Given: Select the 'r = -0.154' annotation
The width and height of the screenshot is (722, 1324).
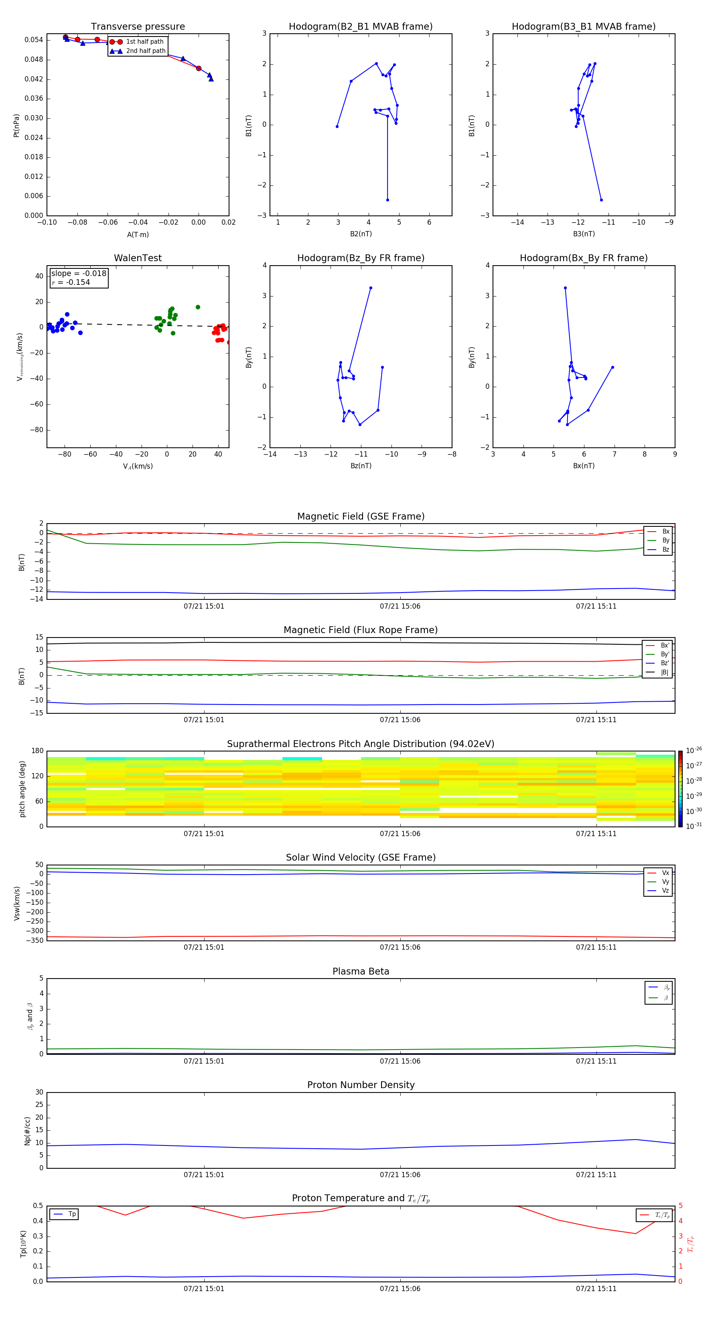Looking at the screenshot, I should click(71, 282).
